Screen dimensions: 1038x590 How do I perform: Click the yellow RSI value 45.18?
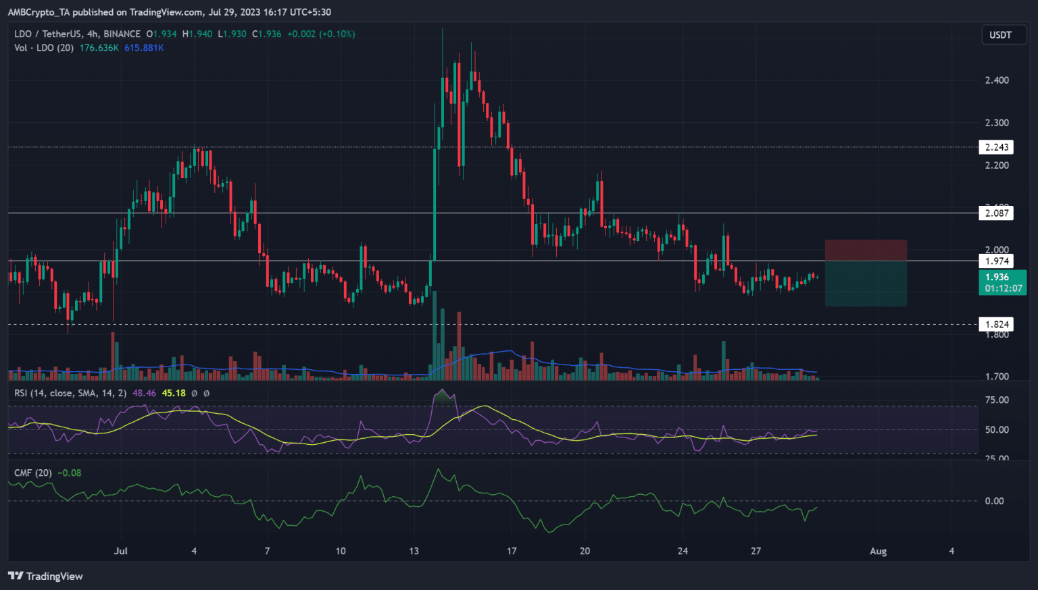click(x=174, y=393)
